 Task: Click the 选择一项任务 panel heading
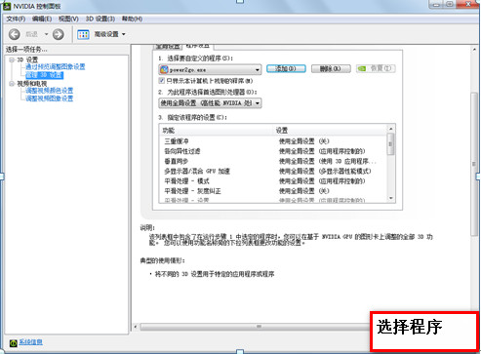click(26, 50)
